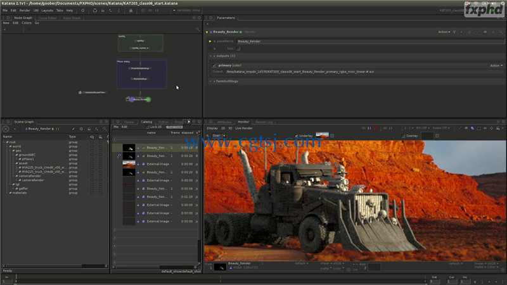The height and width of the screenshot is (285, 507).
Task: Select the desert External Image thumbnail in Catalog
Action: [x=129, y=164]
